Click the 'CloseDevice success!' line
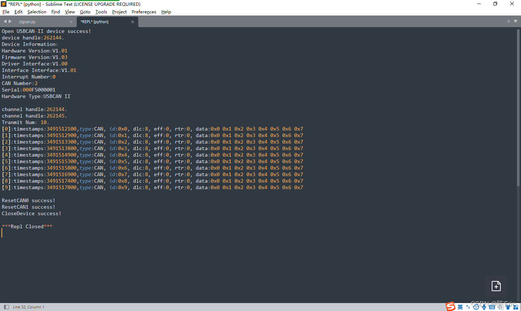The width and height of the screenshot is (521, 311). pyautogui.click(x=31, y=214)
